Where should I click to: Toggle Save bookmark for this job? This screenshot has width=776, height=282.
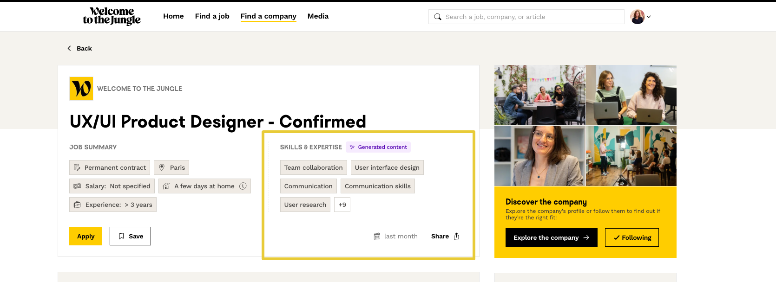tap(130, 236)
